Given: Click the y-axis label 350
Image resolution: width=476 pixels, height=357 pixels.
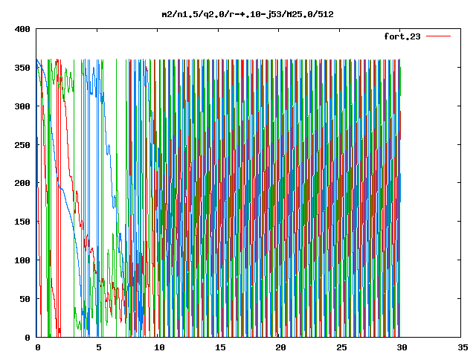Looking at the screenshot, I should [22, 68].
